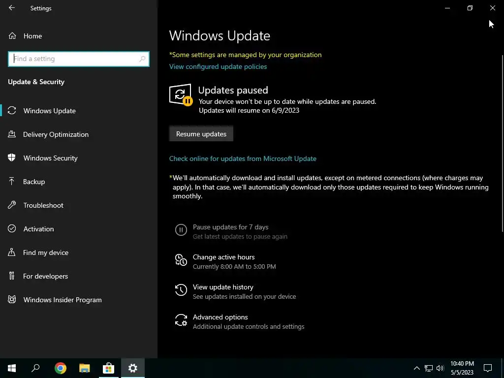Focus the Find a setting search box
Screen dimensions: 504x378
[x=79, y=59]
